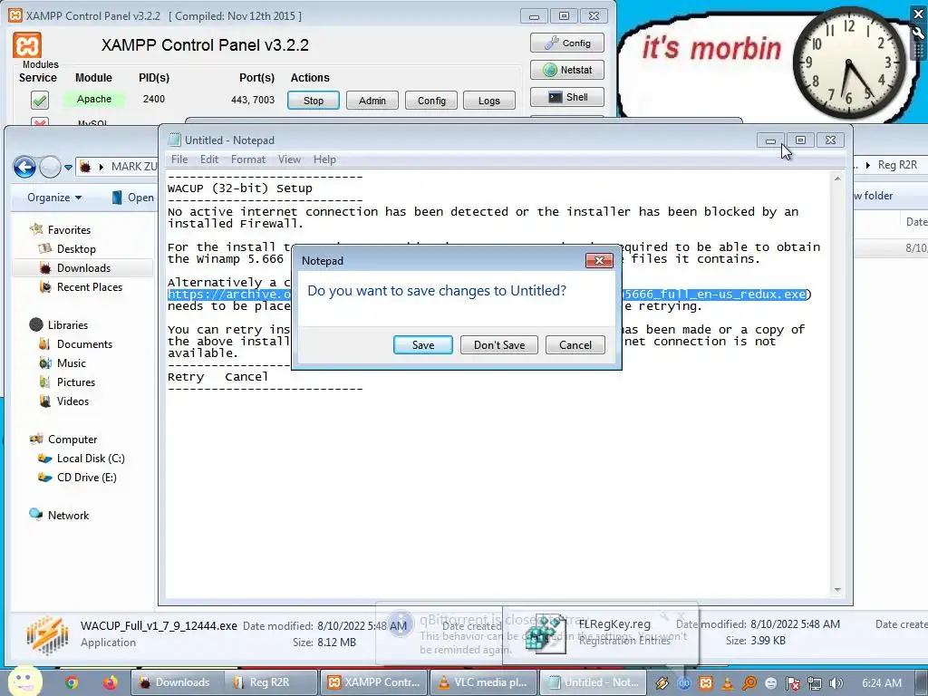Open the Organize dropdown in Explorer

pyautogui.click(x=54, y=198)
